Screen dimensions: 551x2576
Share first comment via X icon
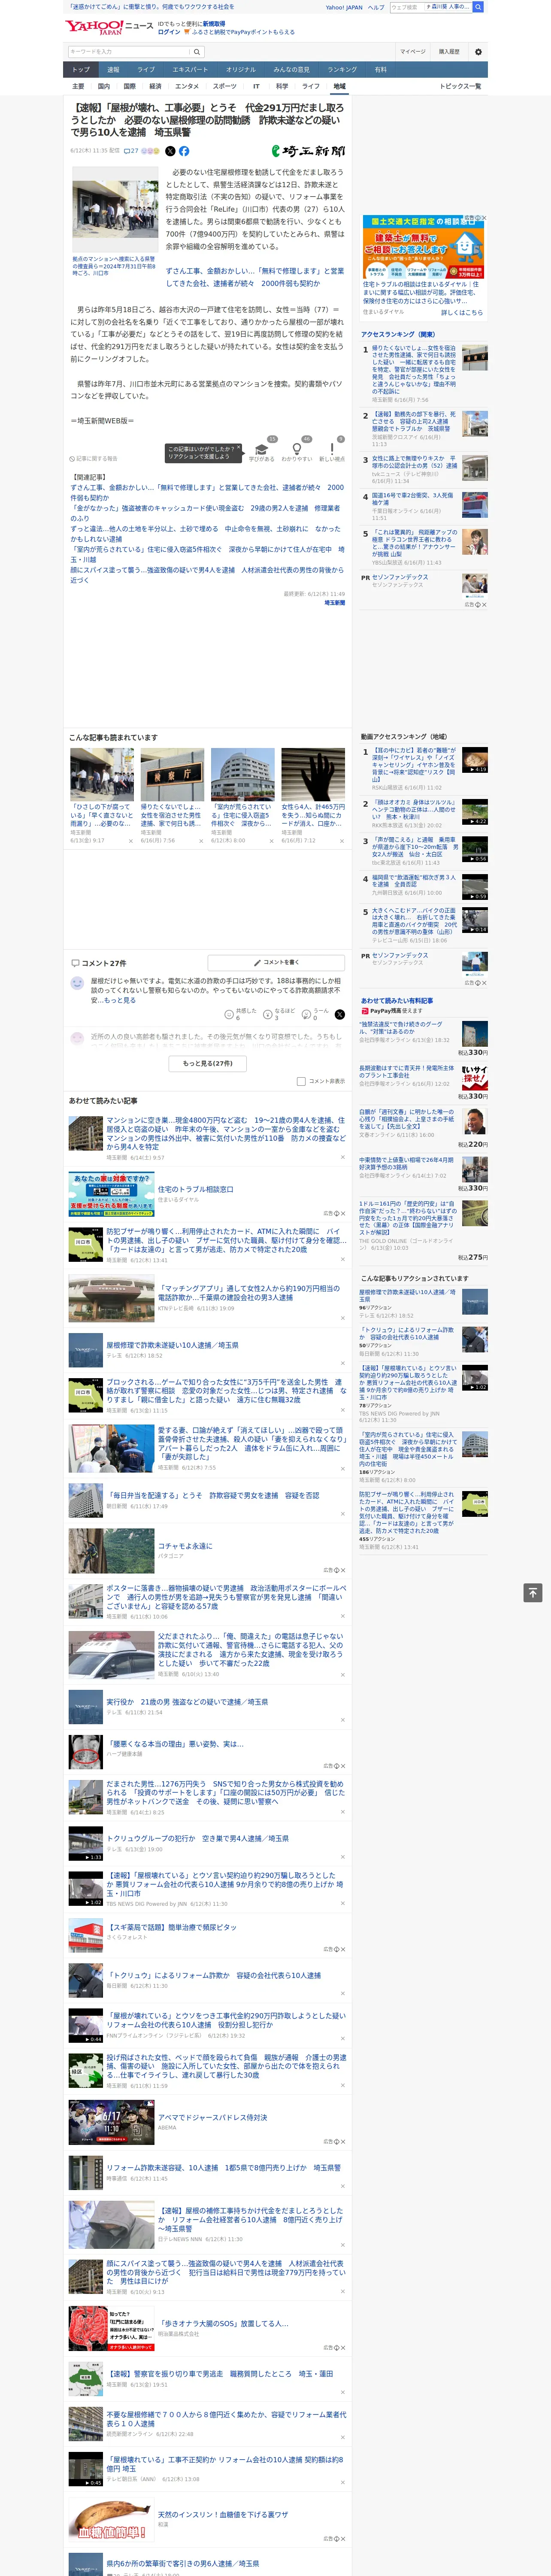[340, 1014]
